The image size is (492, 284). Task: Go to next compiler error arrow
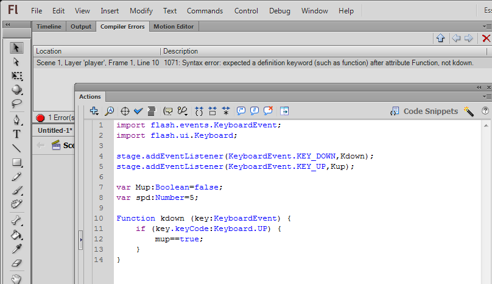tap(469, 38)
